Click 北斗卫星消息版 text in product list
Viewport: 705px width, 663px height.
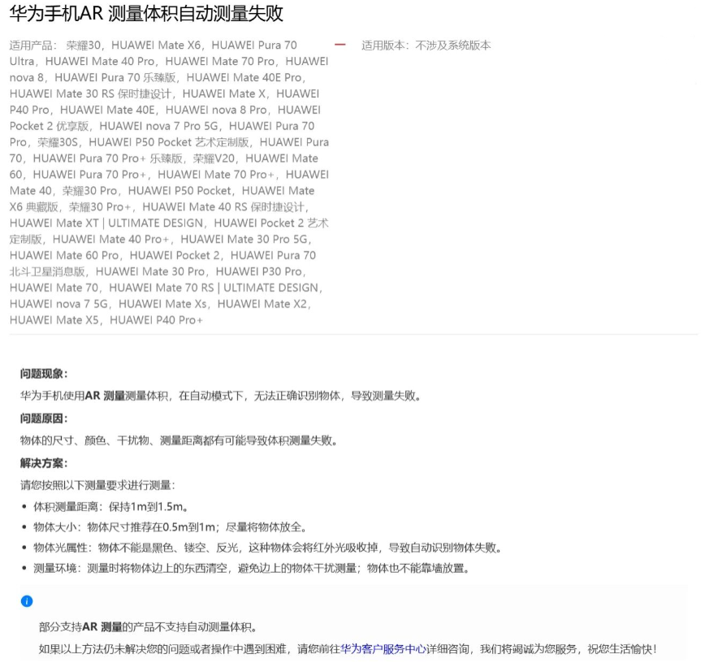pyautogui.click(x=47, y=271)
